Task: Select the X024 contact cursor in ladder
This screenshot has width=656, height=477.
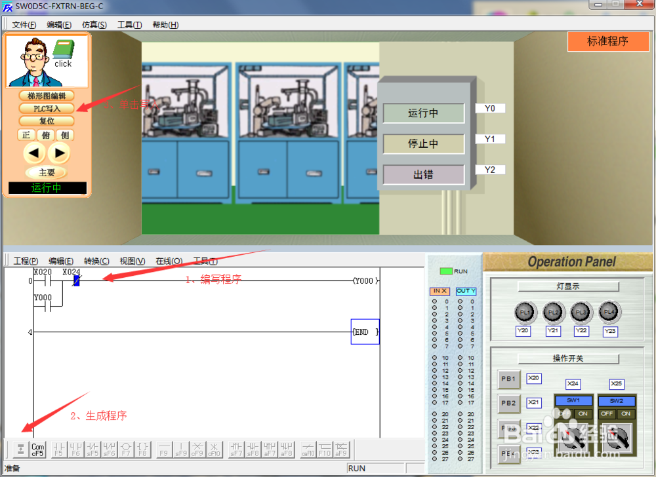Action: [x=76, y=281]
